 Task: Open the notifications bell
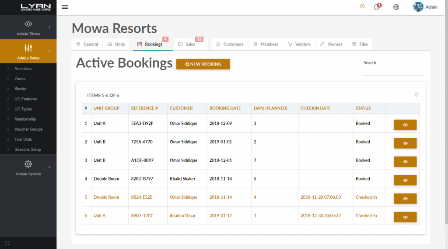click(x=376, y=7)
